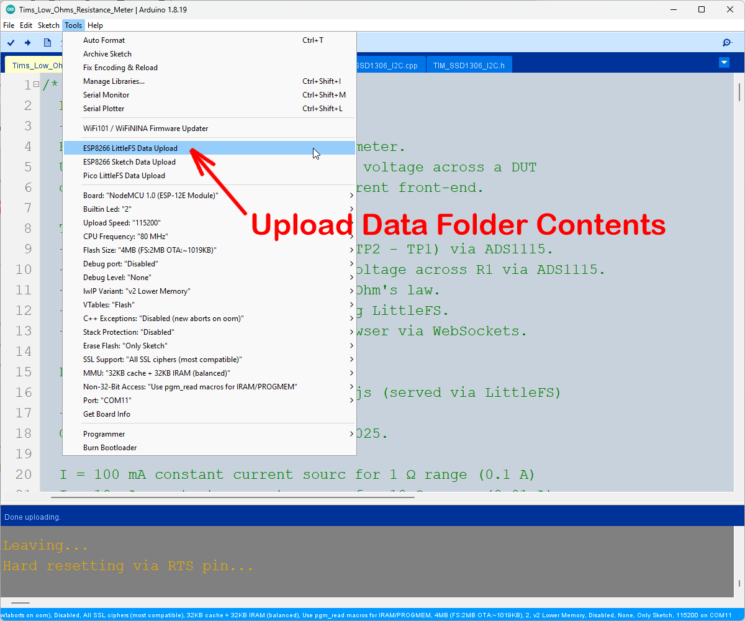The width and height of the screenshot is (745, 621).
Task: Collapse the comment fold marker on line 1
Action: 36,84
